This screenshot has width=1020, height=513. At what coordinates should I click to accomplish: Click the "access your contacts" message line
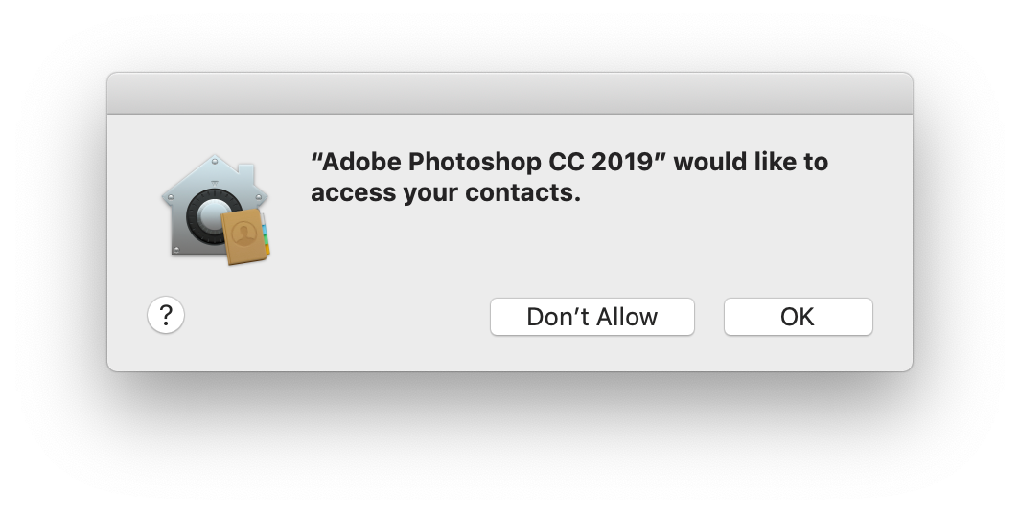pyautogui.click(x=446, y=192)
